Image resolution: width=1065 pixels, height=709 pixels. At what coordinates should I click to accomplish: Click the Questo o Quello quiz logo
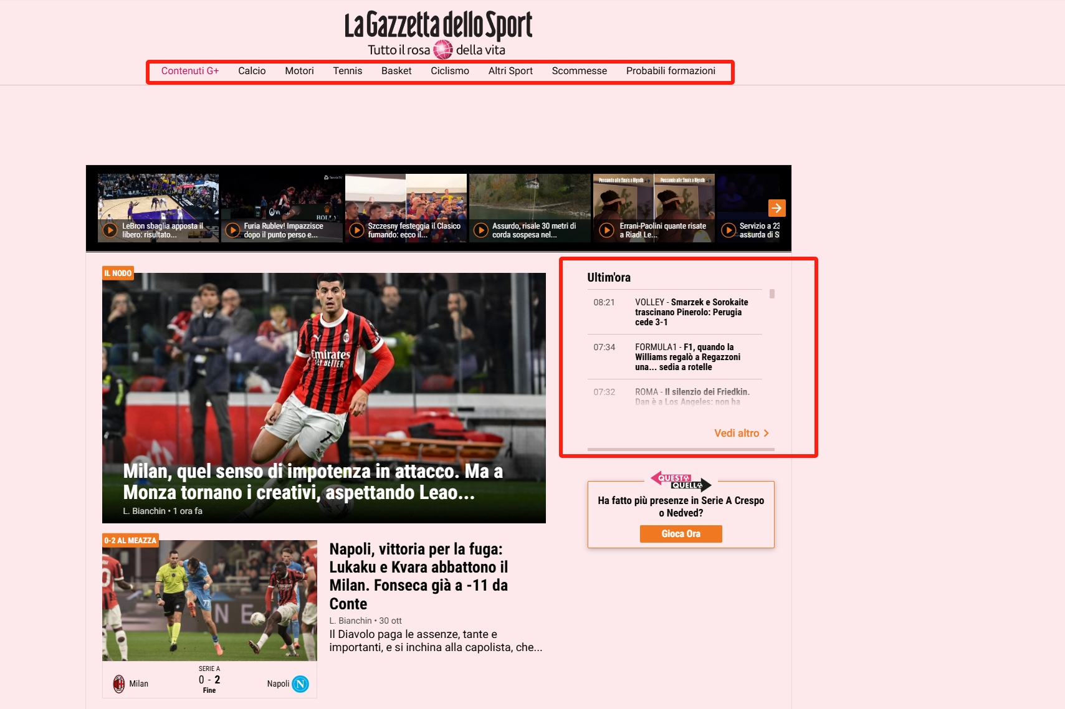[681, 481]
